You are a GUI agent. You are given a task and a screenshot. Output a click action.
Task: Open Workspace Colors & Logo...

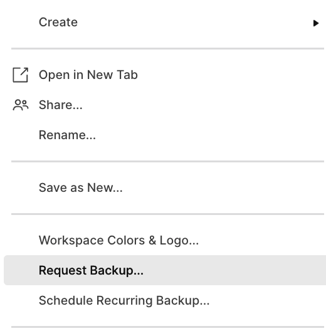tap(165, 240)
